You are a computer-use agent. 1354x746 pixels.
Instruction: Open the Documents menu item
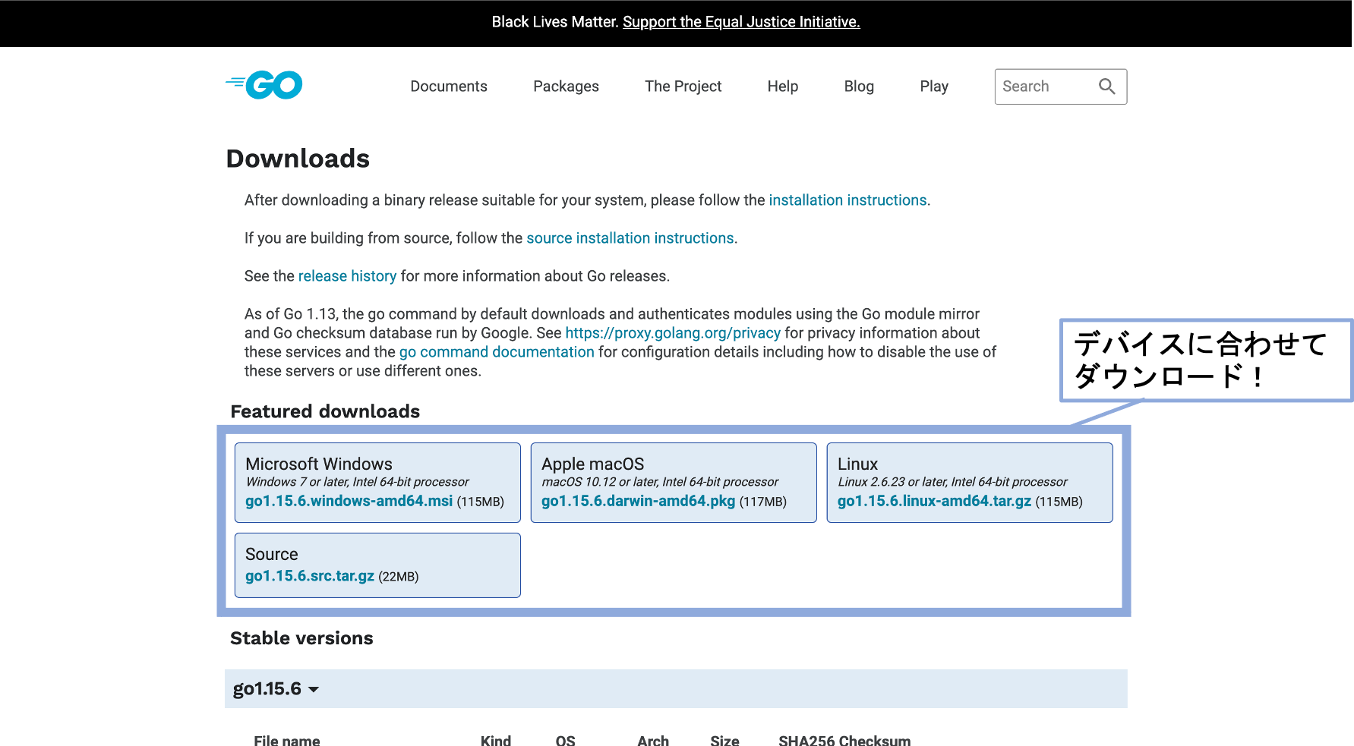coord(449,87)
